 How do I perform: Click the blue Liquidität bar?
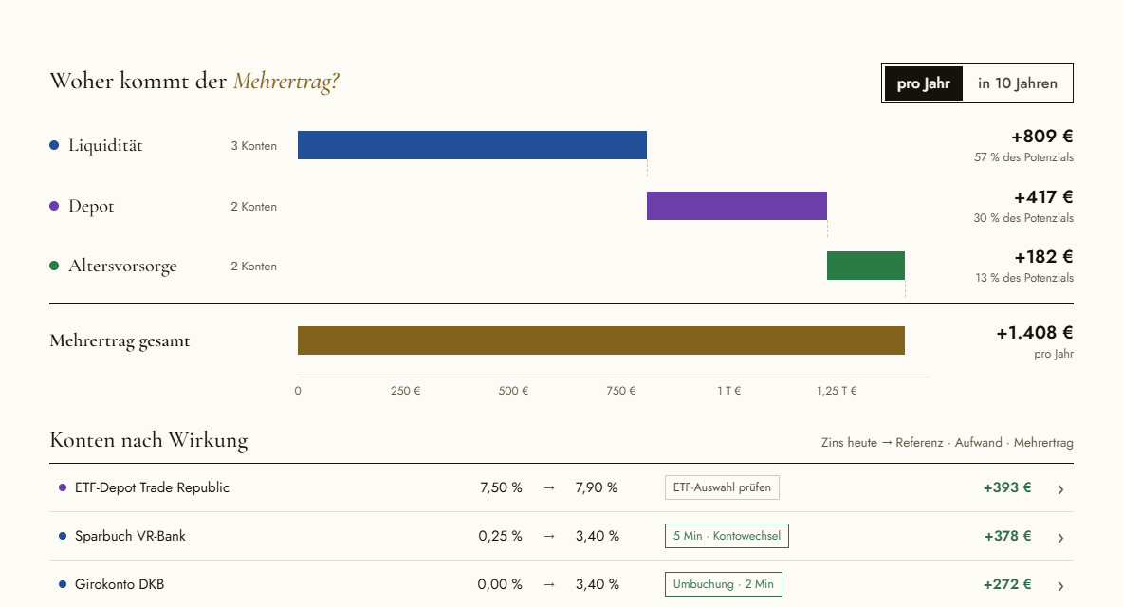tap(472, 145)
